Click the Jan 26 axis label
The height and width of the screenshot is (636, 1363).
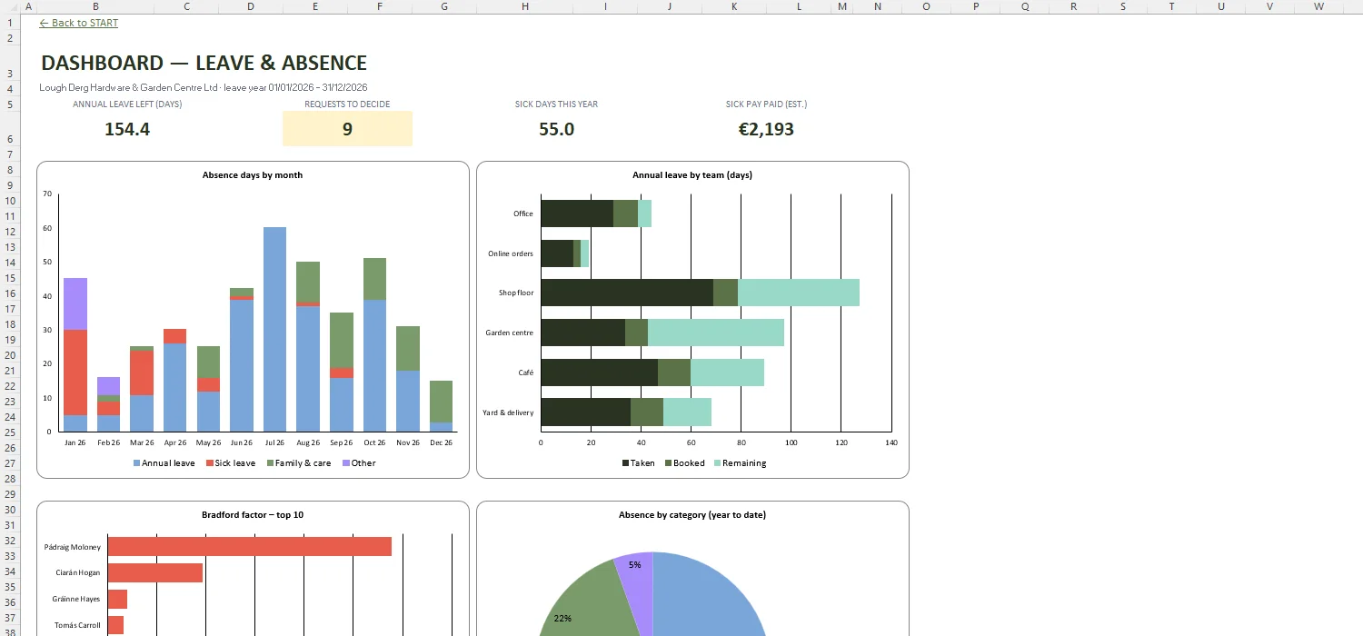pyautogui.click(x=75, y=443)
